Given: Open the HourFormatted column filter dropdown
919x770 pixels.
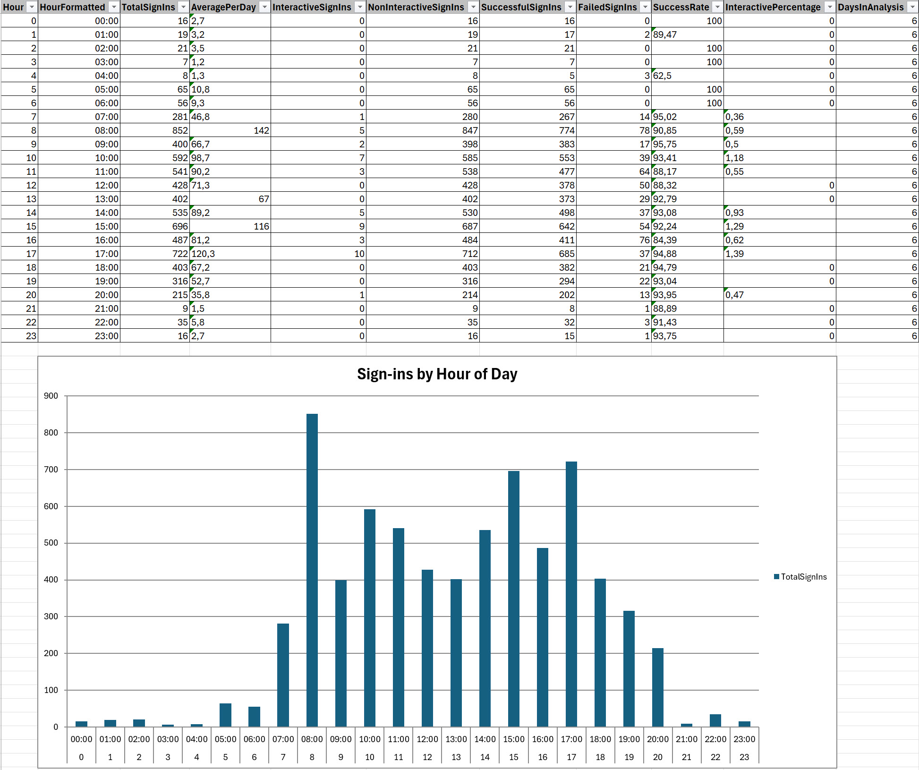Looking at the screenshot, I should pos(114,7).
